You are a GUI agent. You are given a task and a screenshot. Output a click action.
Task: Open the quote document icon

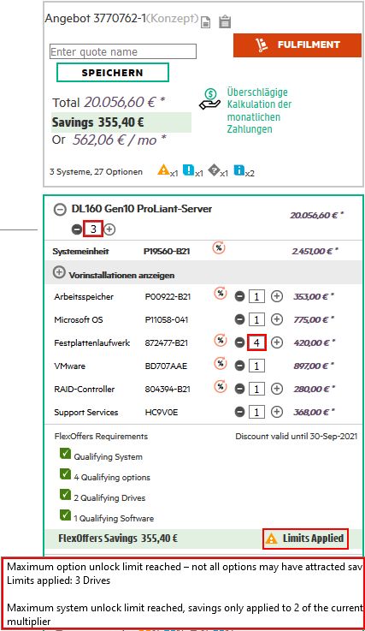tap(205, 21)
